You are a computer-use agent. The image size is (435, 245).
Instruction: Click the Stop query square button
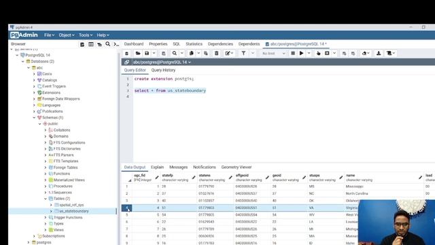(x=293, y=53)
